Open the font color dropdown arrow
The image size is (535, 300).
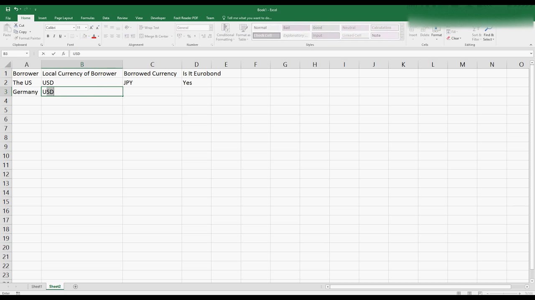[99, 36]
